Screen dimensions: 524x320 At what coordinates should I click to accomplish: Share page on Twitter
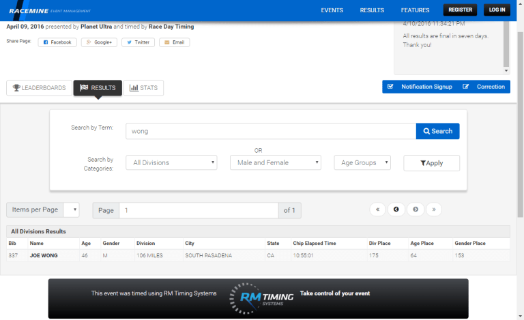(138, 42)
